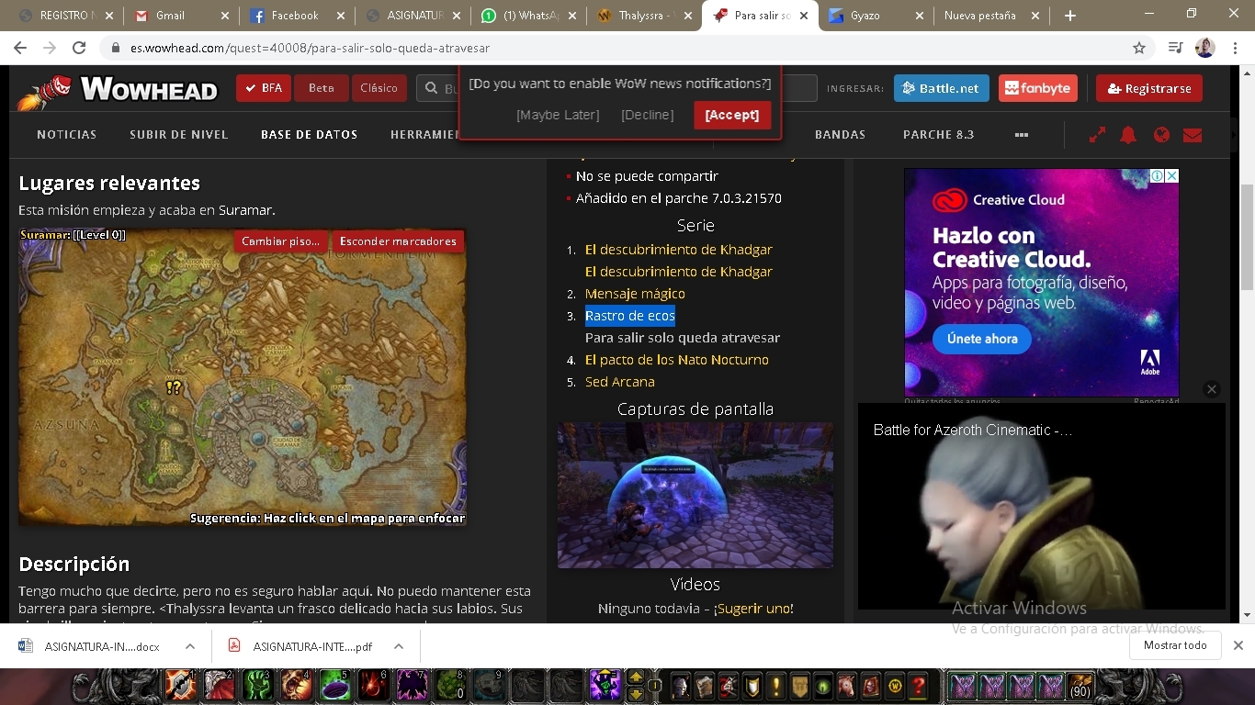Open El pacto de los Nato Nocturno link
This screenshot has height=705, width=1255.
click(677, 360)
